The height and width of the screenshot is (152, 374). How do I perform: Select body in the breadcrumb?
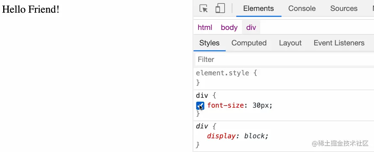pos(229,27)
